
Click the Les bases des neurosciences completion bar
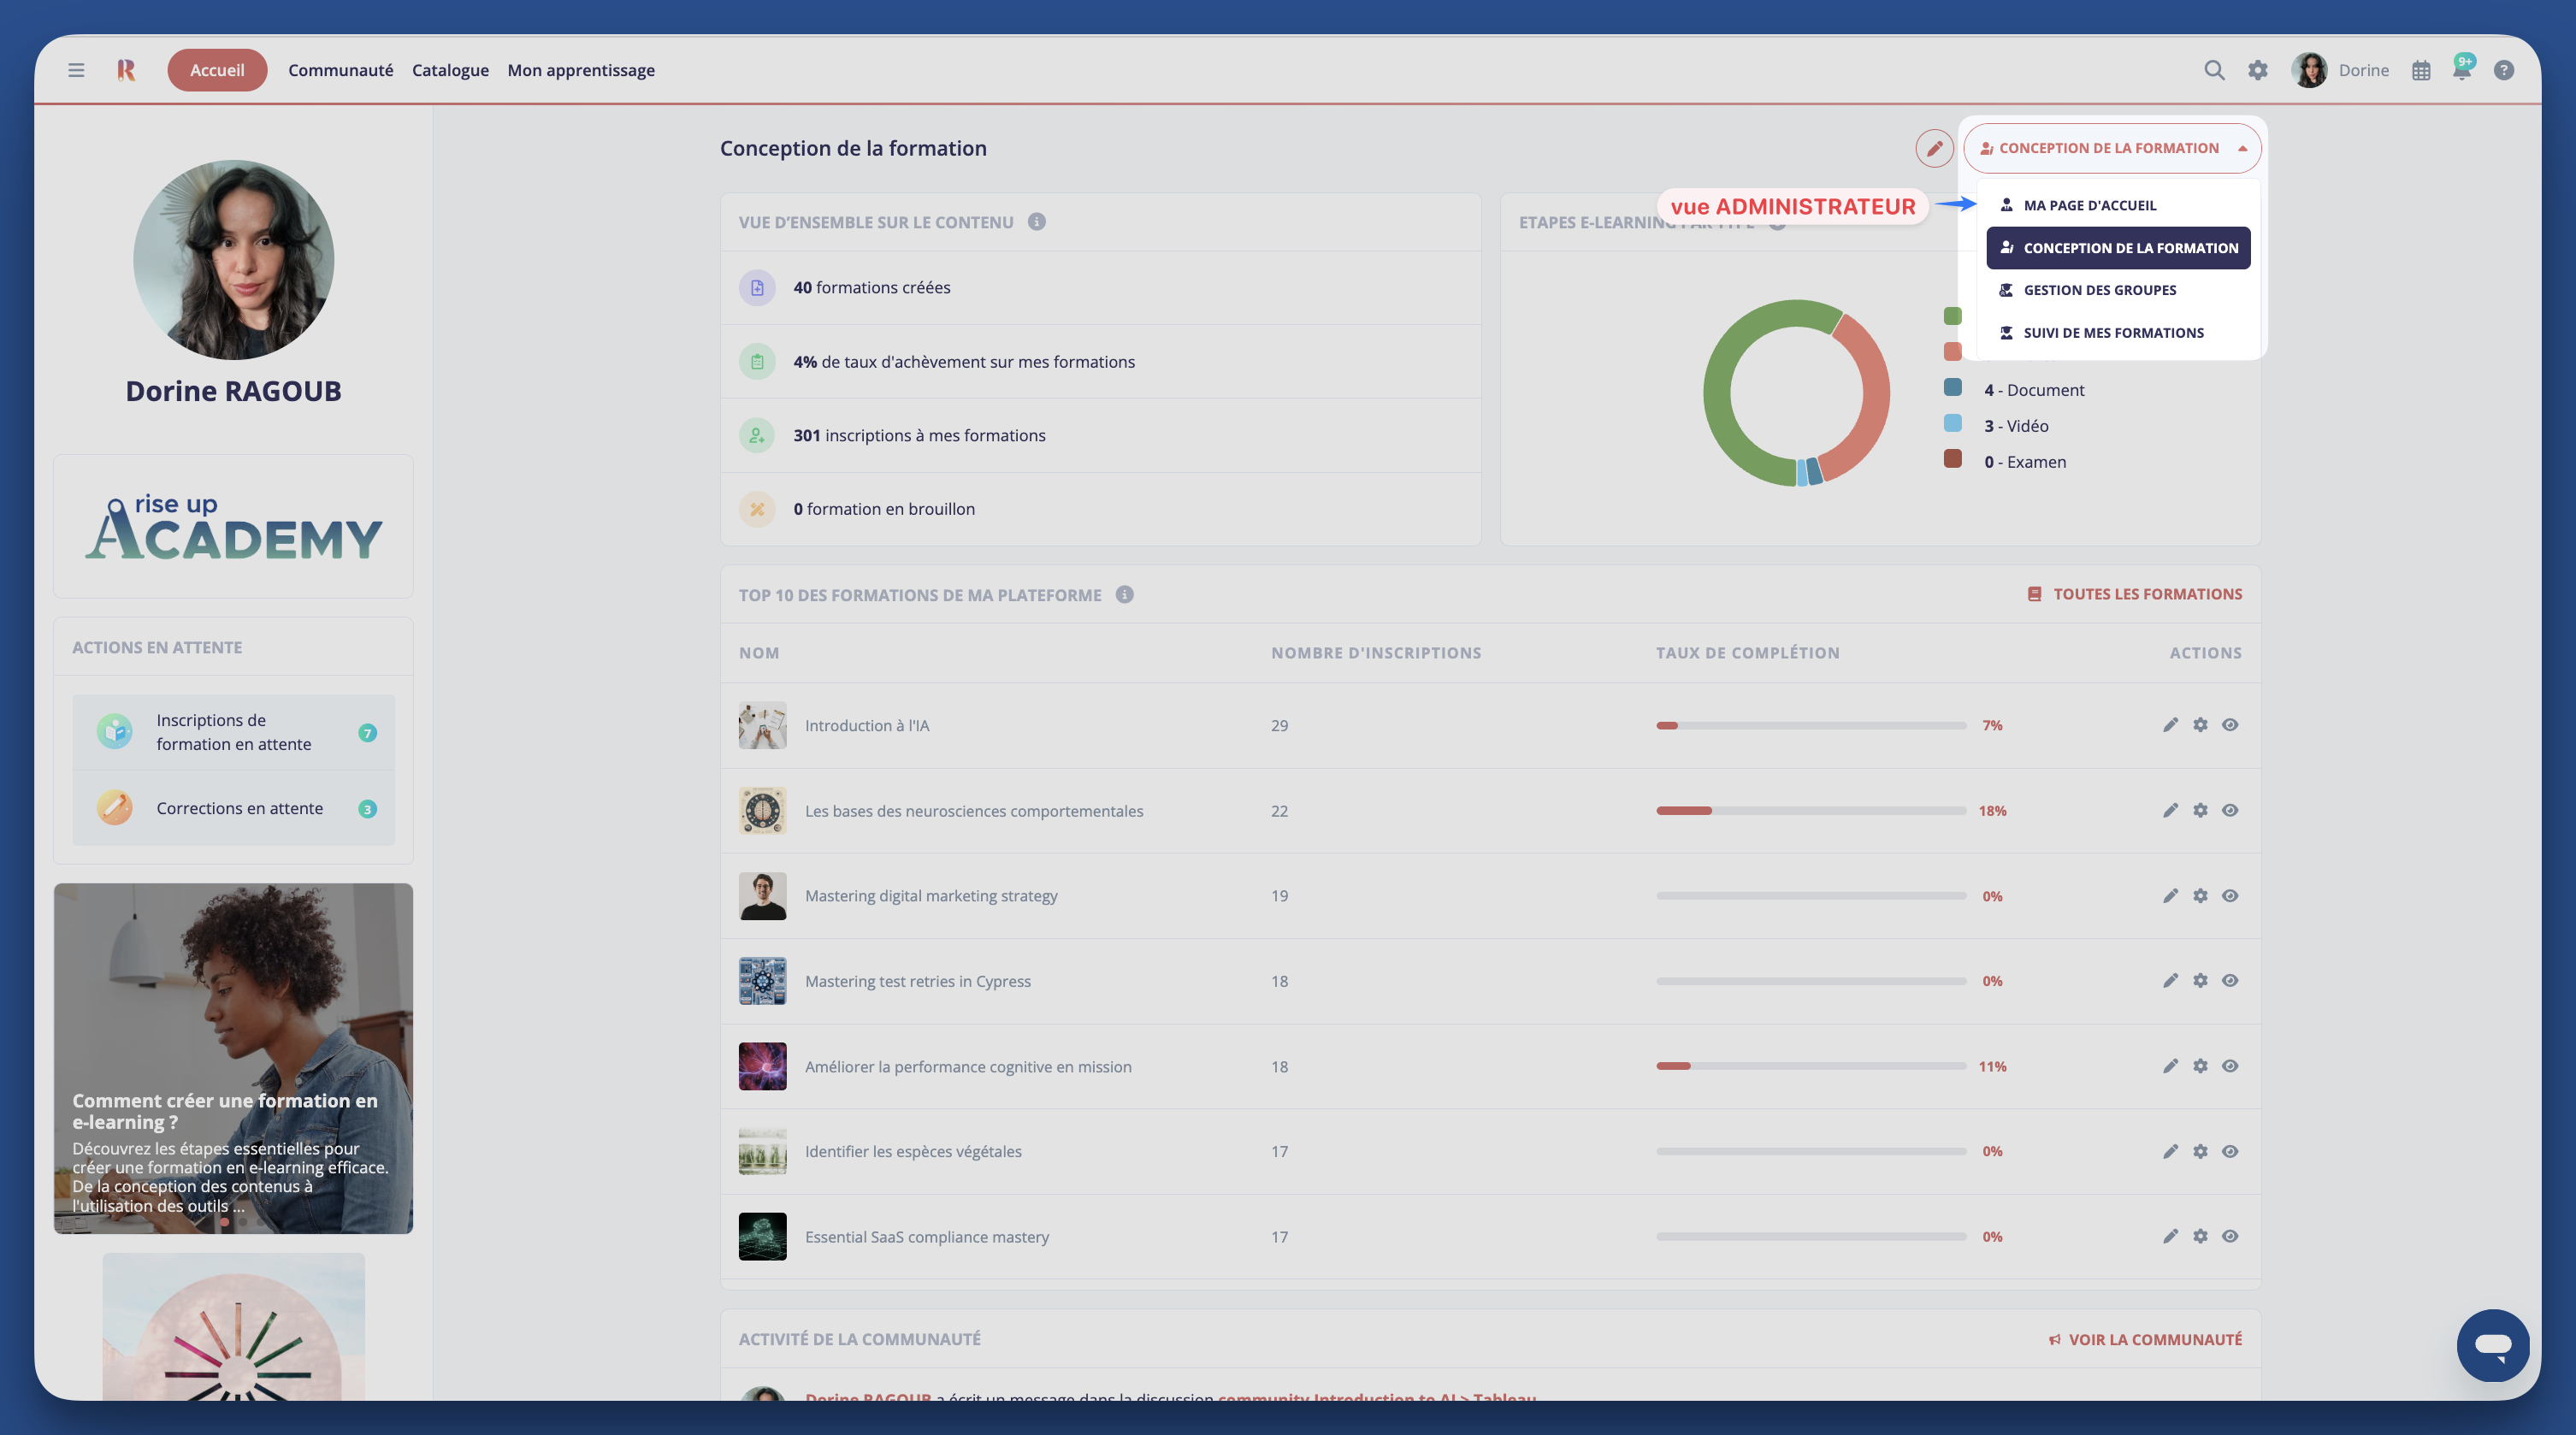[x=1810, y=811]
